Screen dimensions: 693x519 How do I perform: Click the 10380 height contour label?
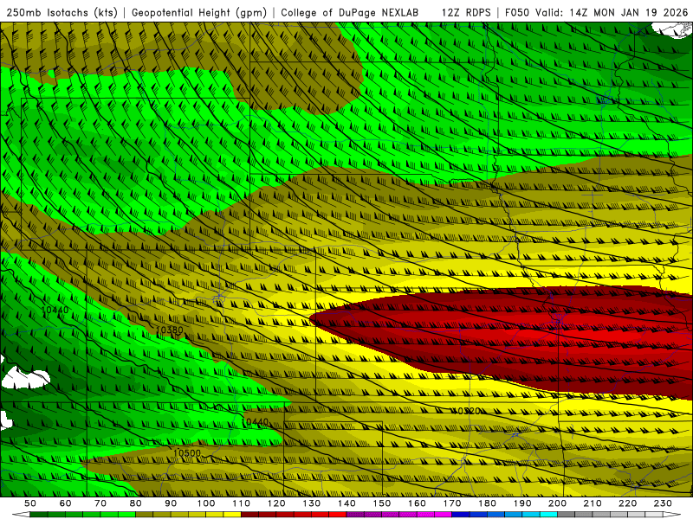pos(169,330)
